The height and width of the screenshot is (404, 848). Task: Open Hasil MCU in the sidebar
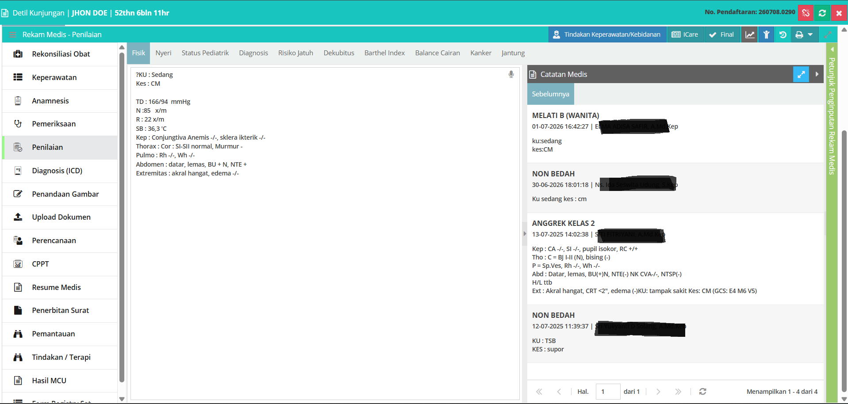[x=60, y=381]
